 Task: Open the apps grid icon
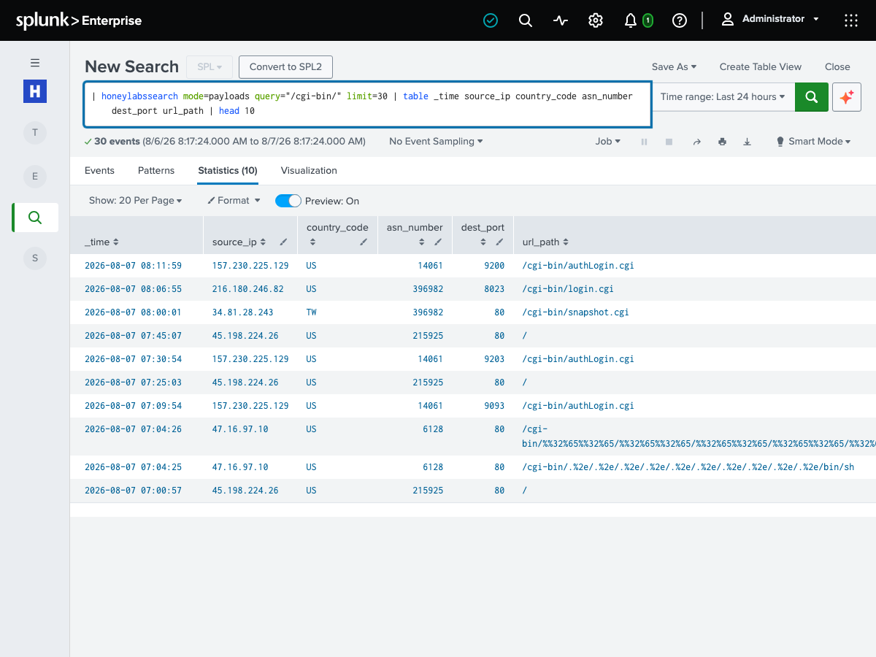pos(851,20)
